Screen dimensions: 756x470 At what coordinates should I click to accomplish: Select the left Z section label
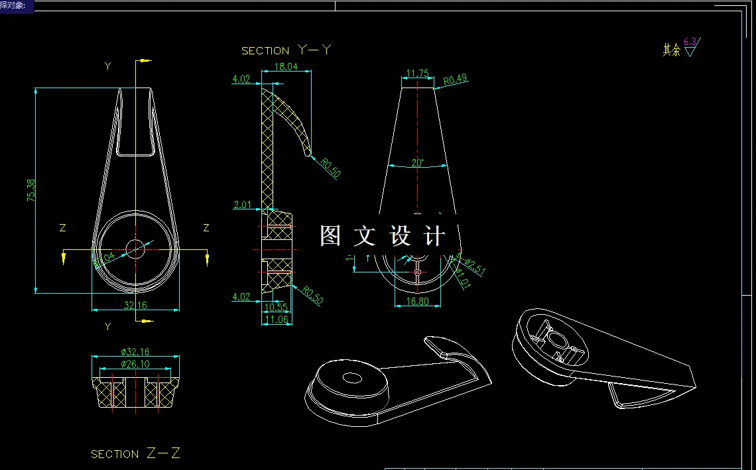63,227
